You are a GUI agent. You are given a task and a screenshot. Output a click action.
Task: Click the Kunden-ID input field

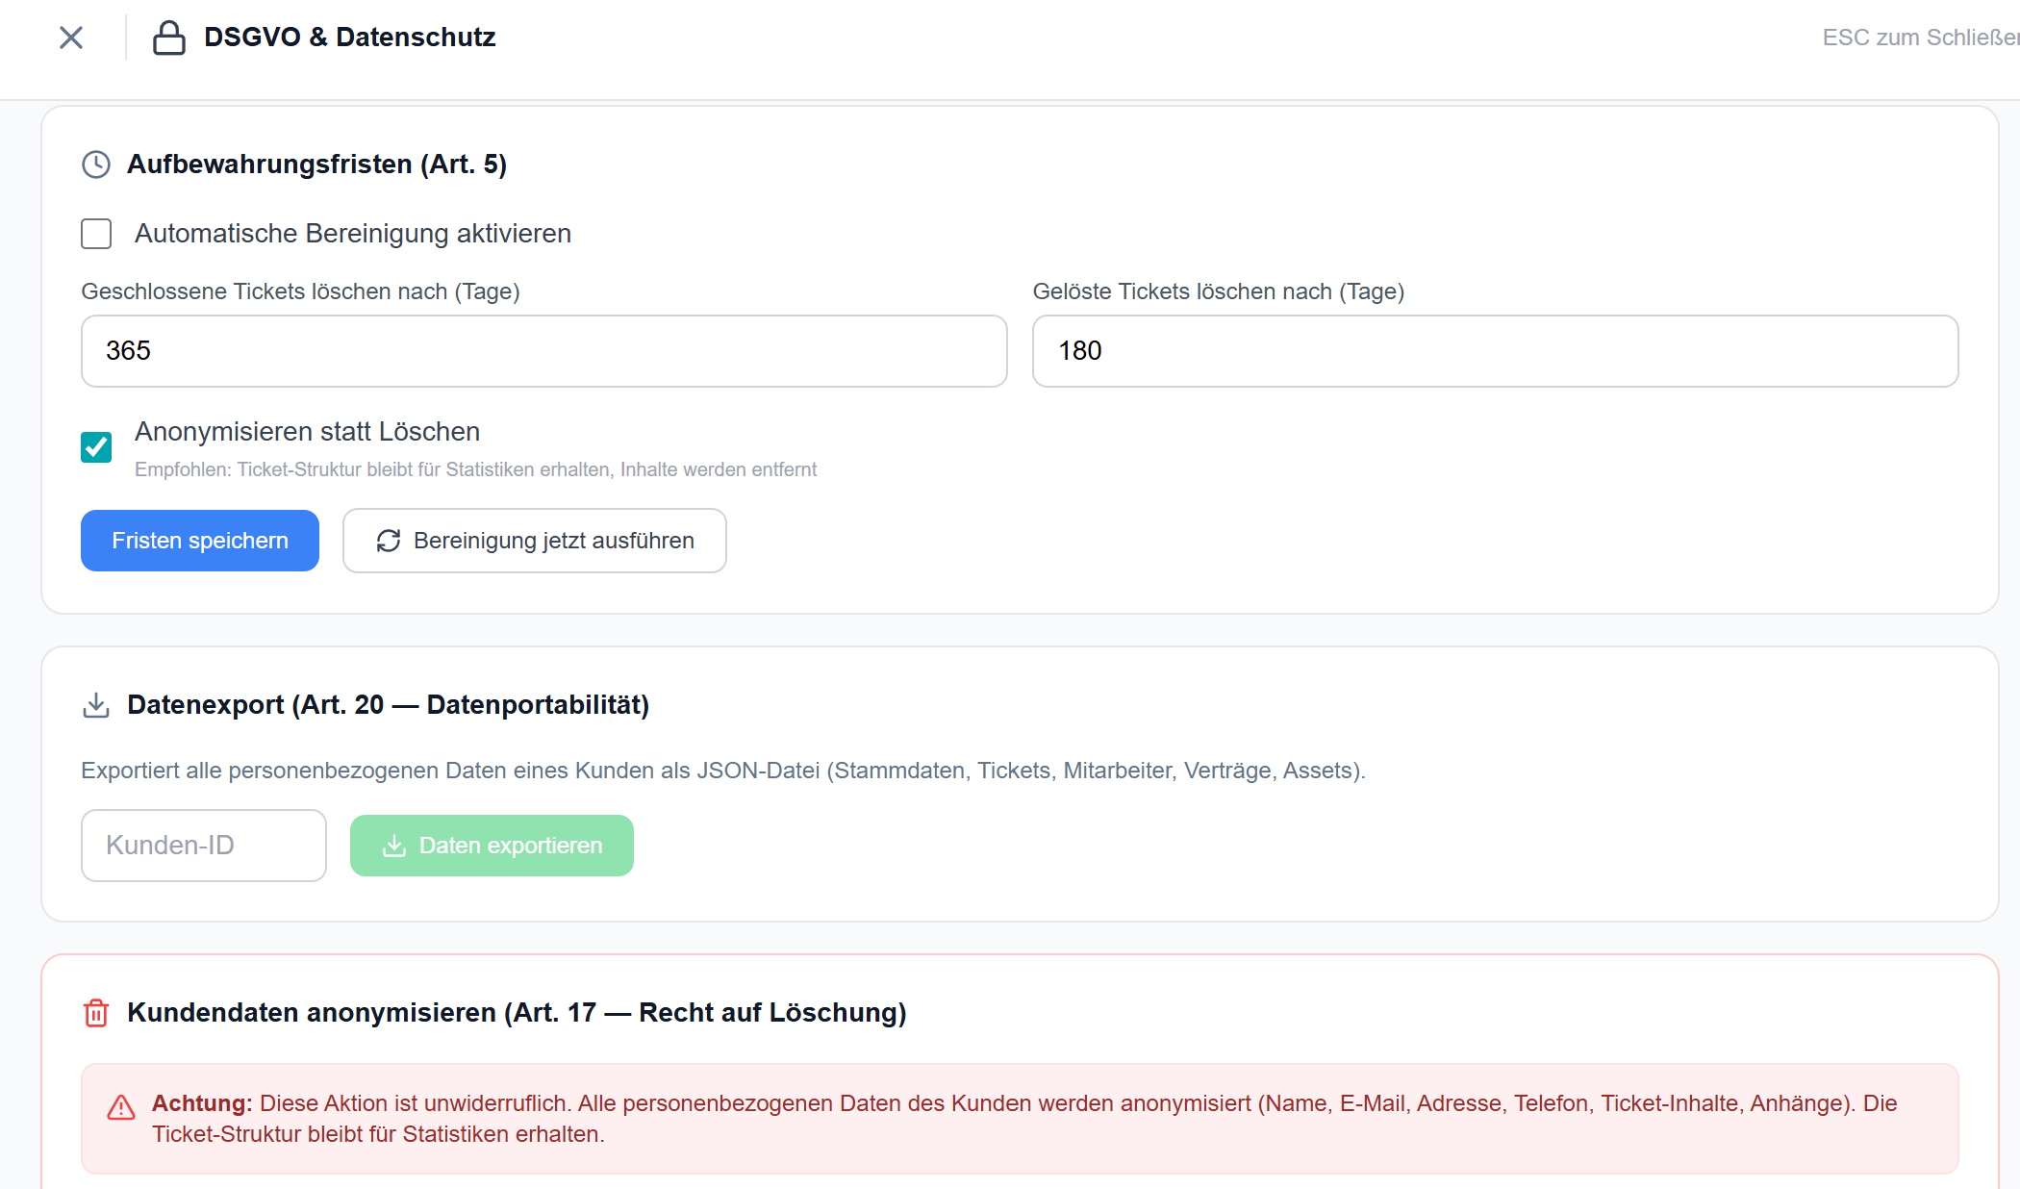coord(204,846)
